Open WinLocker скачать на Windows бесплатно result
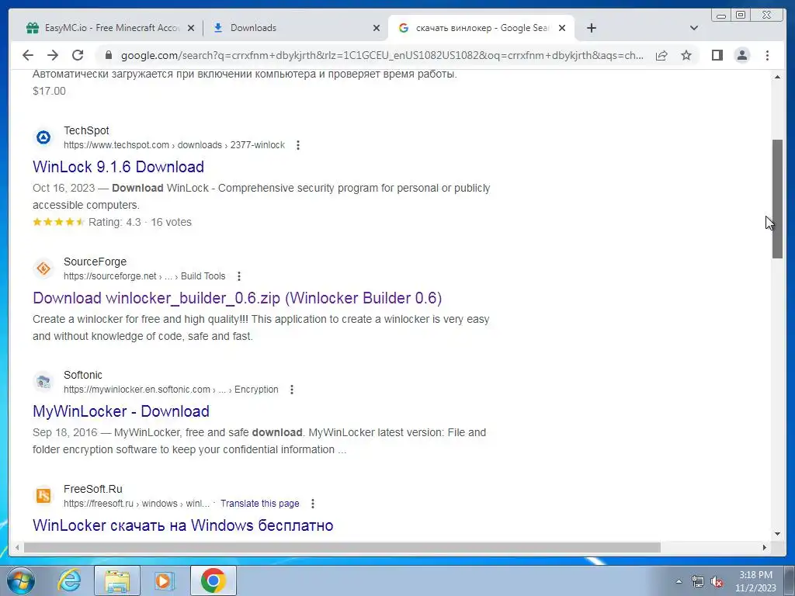795x596 pixels. point(182,525)
